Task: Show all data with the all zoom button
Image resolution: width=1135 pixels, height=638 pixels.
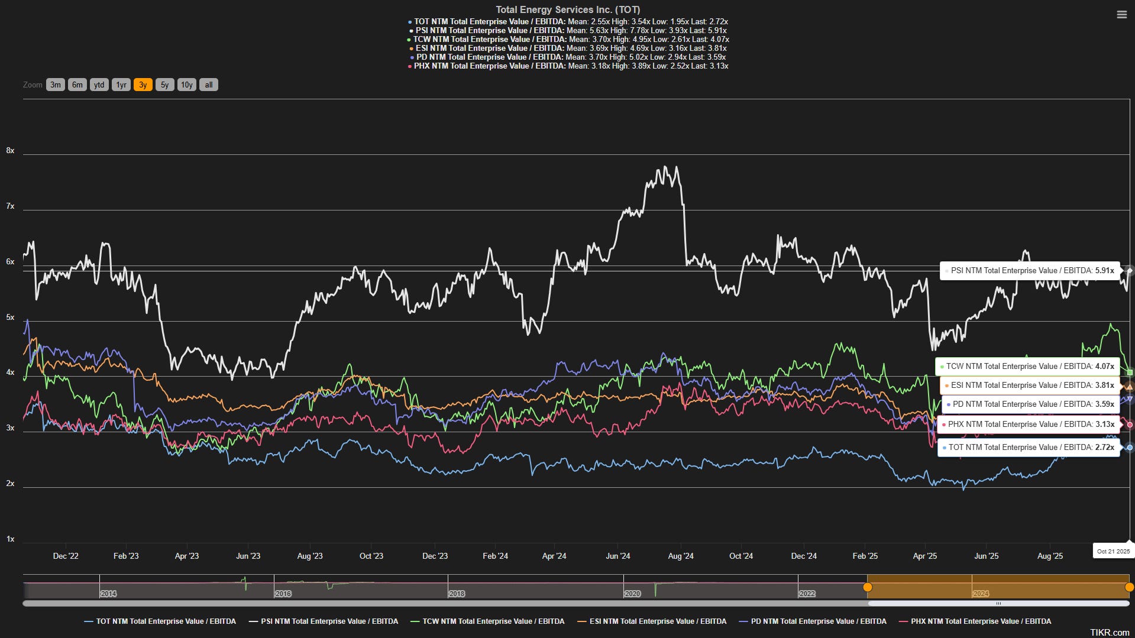Action: point(209,85)
